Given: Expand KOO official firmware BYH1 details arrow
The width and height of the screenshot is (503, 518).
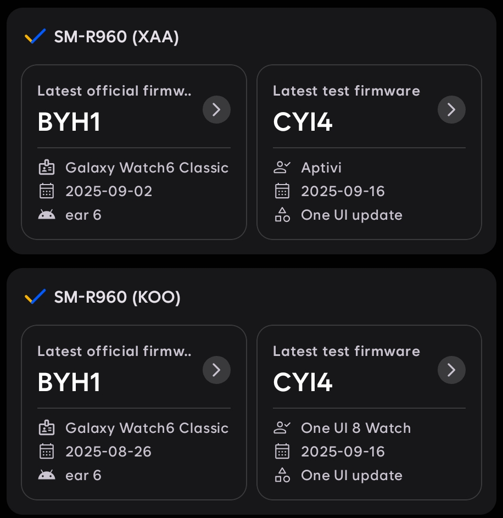Looking at the screenshot, I should point(216,370).
